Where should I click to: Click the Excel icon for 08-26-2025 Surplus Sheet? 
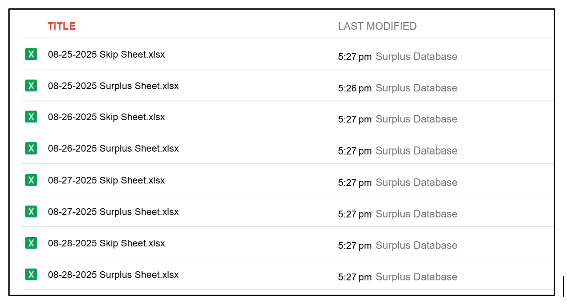tap(31, 148)
